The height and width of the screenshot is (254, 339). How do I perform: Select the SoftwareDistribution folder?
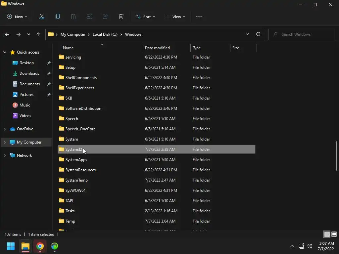tap(157, 108)
